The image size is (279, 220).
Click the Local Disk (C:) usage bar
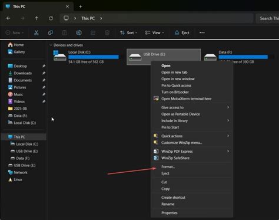(94, 57)
